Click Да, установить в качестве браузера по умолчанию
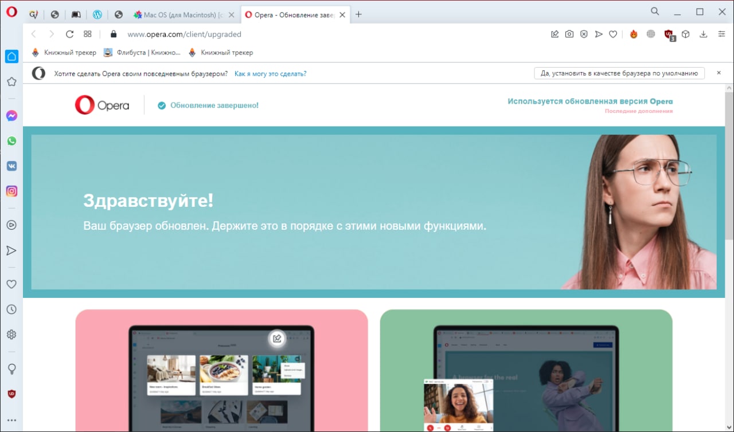 point(619,73)
